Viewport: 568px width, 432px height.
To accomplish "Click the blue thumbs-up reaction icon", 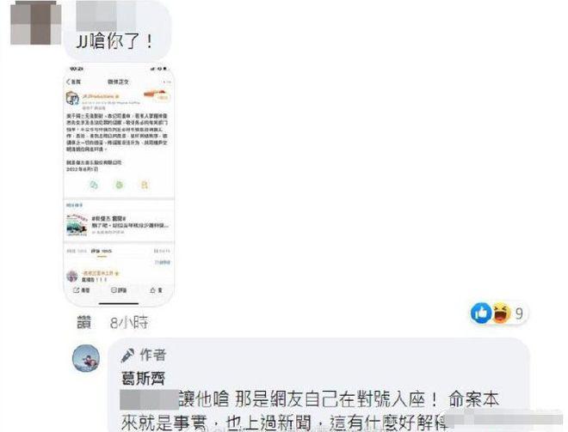I will [481, 313].
